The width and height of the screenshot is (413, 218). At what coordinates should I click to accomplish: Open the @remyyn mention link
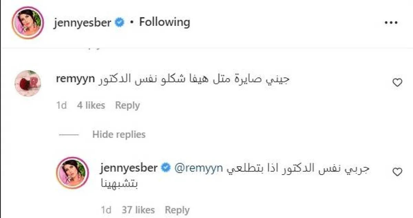pos(198,167)
